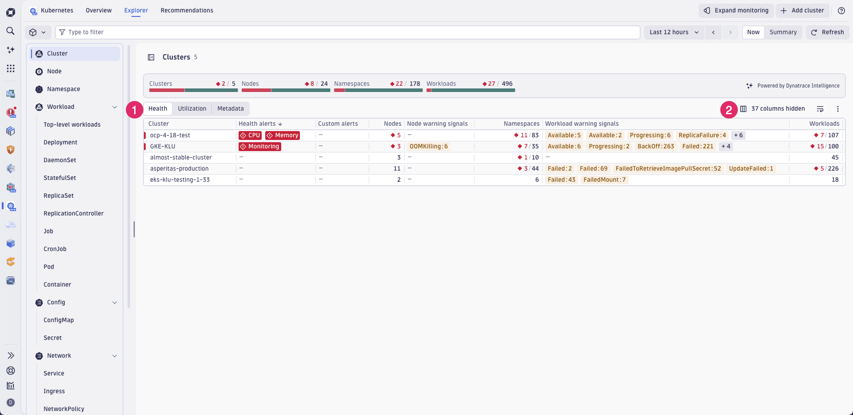
Task: Collapse the Workload section in the explorer
Action: (x=115, y=107)
